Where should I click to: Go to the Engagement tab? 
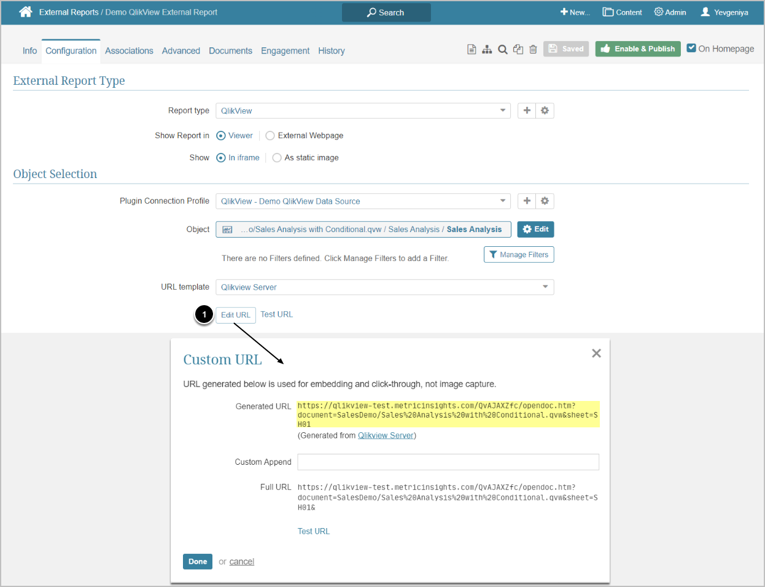pos(285,51)
